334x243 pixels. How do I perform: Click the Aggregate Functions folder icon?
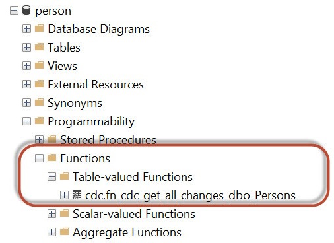pyautogui.click(x=64, y=232)
